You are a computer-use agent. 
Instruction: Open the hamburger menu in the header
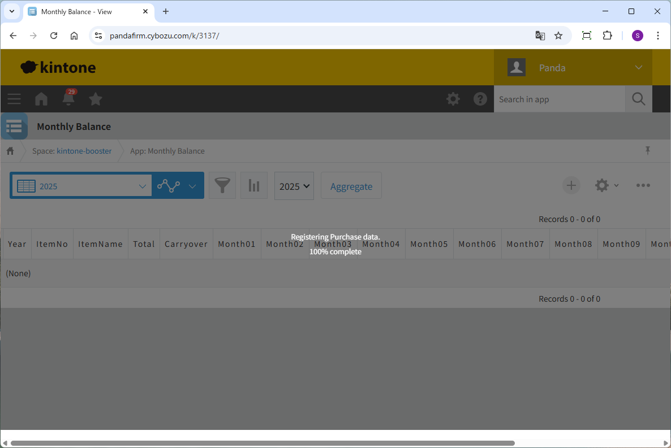(x=14, y=99)
